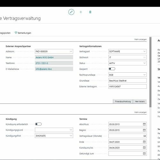Click the Externe Vertragsnr. field
160x160 pixels.
coord(127,86)
